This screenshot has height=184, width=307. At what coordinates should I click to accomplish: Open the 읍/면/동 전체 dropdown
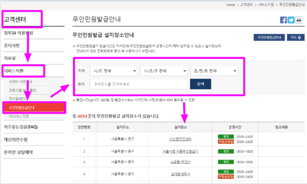coord(214,71)
